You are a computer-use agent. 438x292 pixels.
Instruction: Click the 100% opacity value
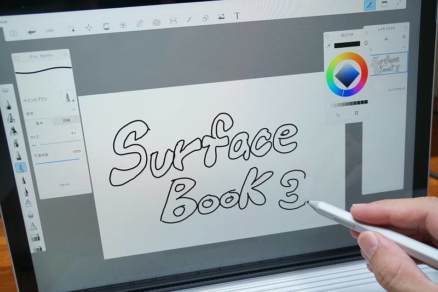[77, 151]
